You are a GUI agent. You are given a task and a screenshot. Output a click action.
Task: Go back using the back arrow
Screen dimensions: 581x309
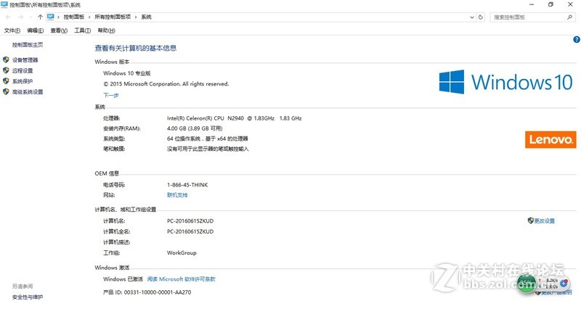pos(8,17)
